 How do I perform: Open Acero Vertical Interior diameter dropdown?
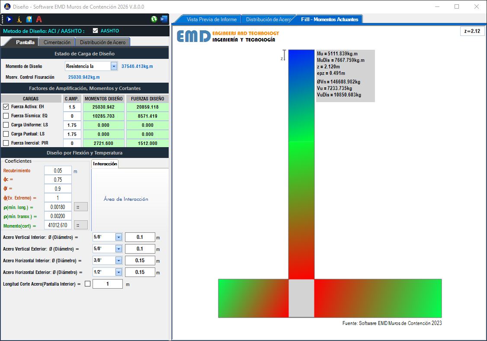[x=119, y=237]
